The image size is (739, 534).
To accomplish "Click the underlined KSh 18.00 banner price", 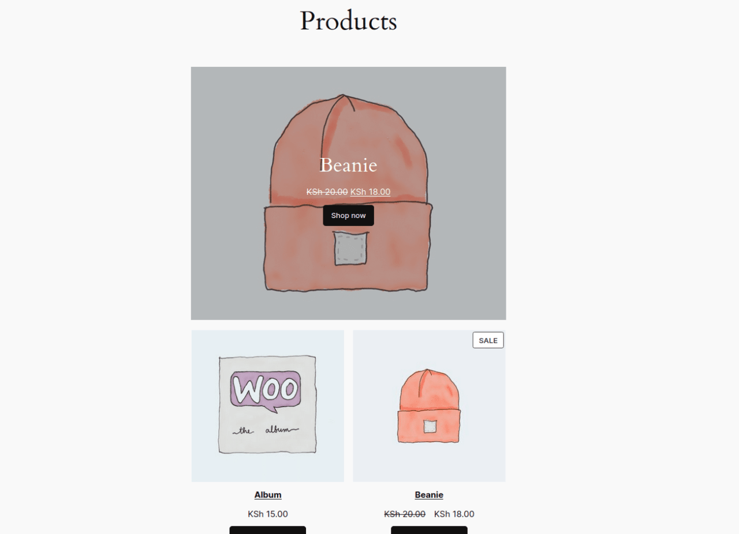I will 370,192.
